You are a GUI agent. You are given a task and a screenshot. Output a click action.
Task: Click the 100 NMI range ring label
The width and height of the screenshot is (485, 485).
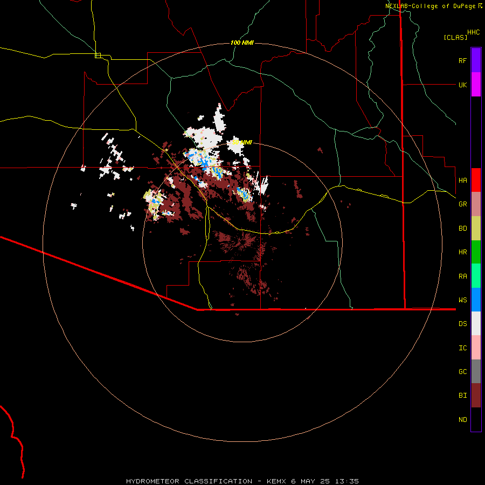coord(242,43)
